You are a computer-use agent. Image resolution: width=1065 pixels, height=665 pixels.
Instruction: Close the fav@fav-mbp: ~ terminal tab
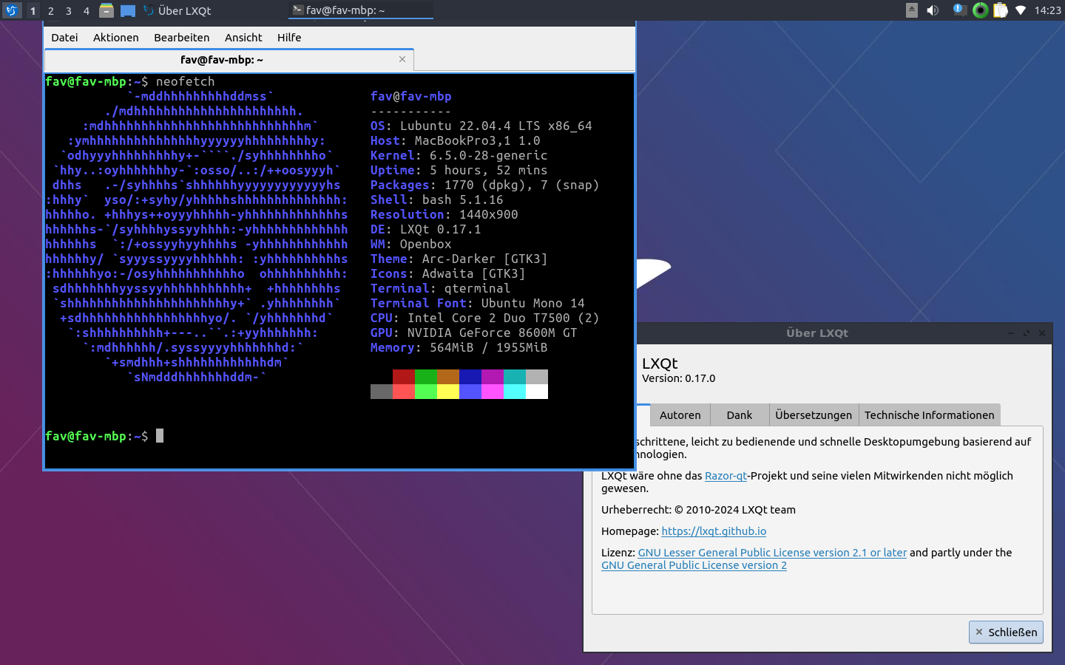[402, 59]
